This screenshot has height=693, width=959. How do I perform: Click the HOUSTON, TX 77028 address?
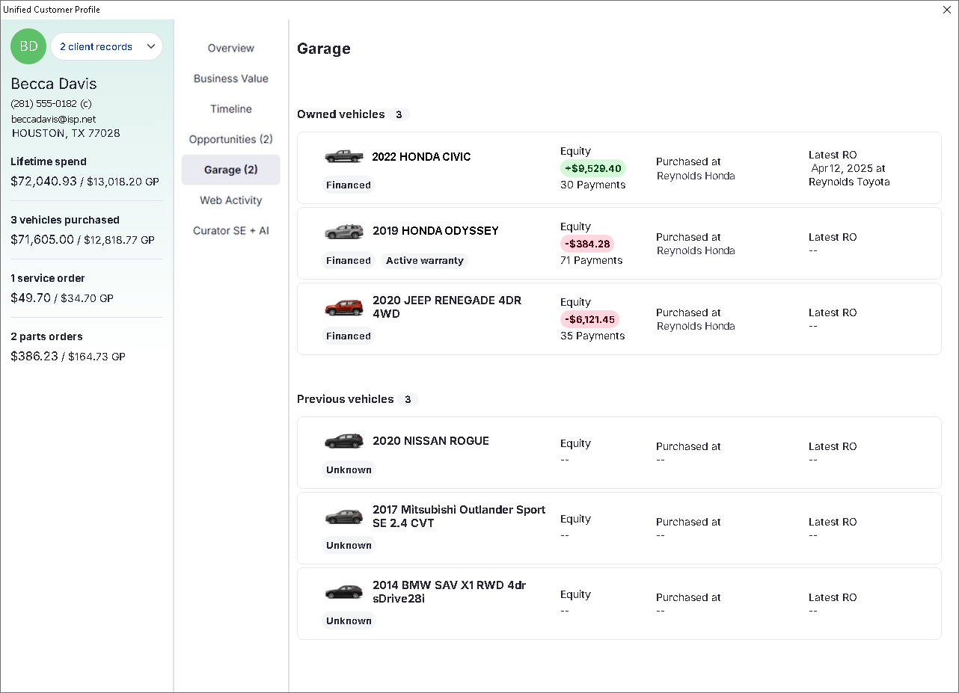click(66, 133)
